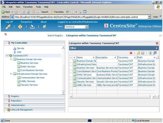This screenshot has height=123, width=163.
Task: Click Entity Services in the tree
Action: click(x=28, y=67)
